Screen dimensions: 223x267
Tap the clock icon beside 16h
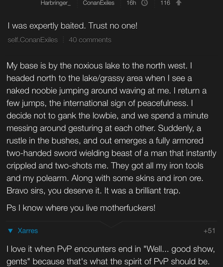pyautogui.click(x=145, y=3)
